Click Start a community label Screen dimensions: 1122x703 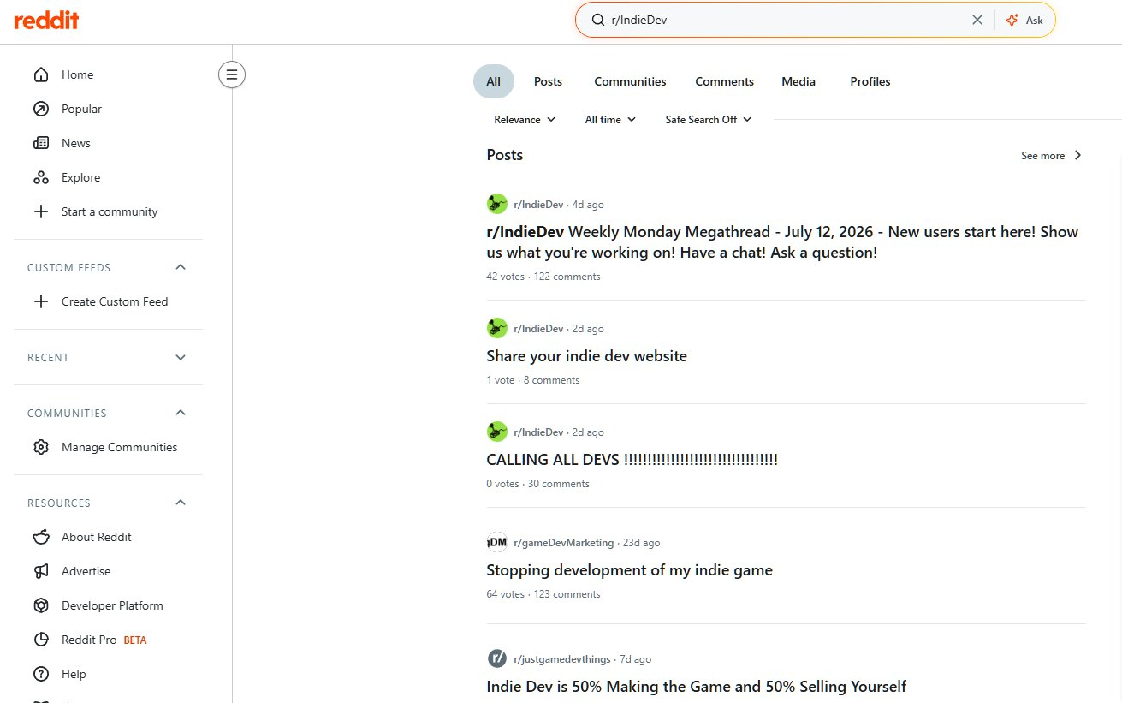pos(110,211)
